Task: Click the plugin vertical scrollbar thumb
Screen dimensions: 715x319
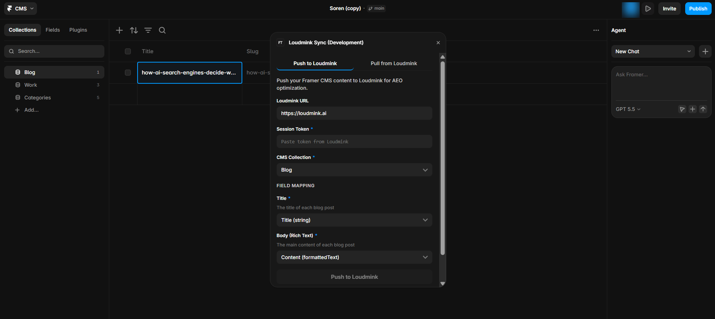Action: pos(442,158)
